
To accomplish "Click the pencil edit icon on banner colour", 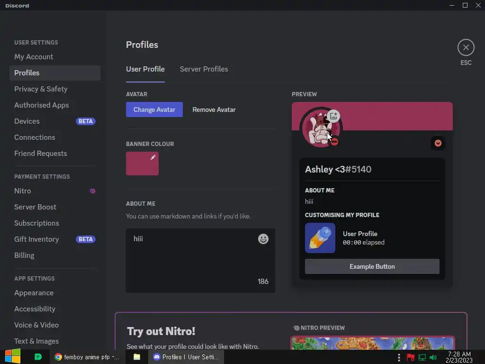I will click(x=153, y=157).
